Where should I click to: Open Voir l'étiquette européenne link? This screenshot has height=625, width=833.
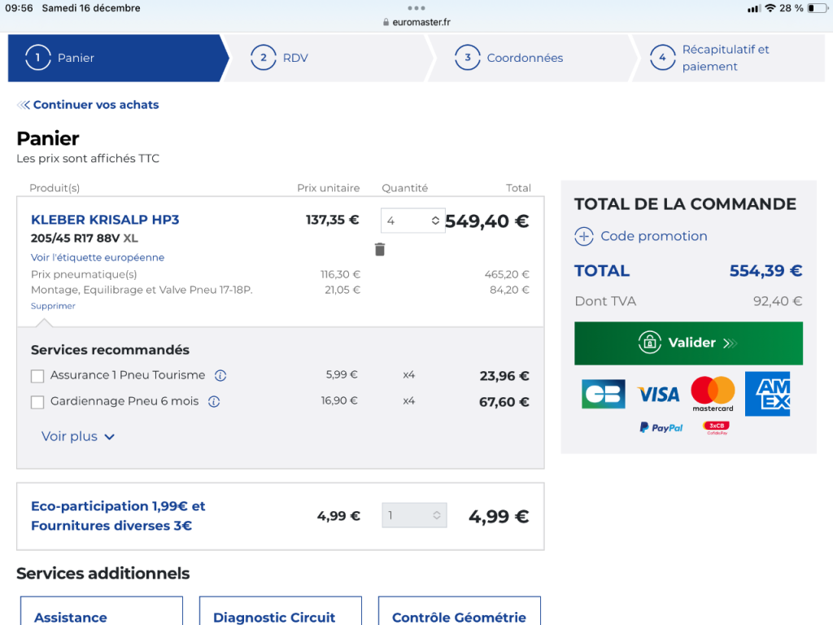pyautogui.click(x=98, y=257)
